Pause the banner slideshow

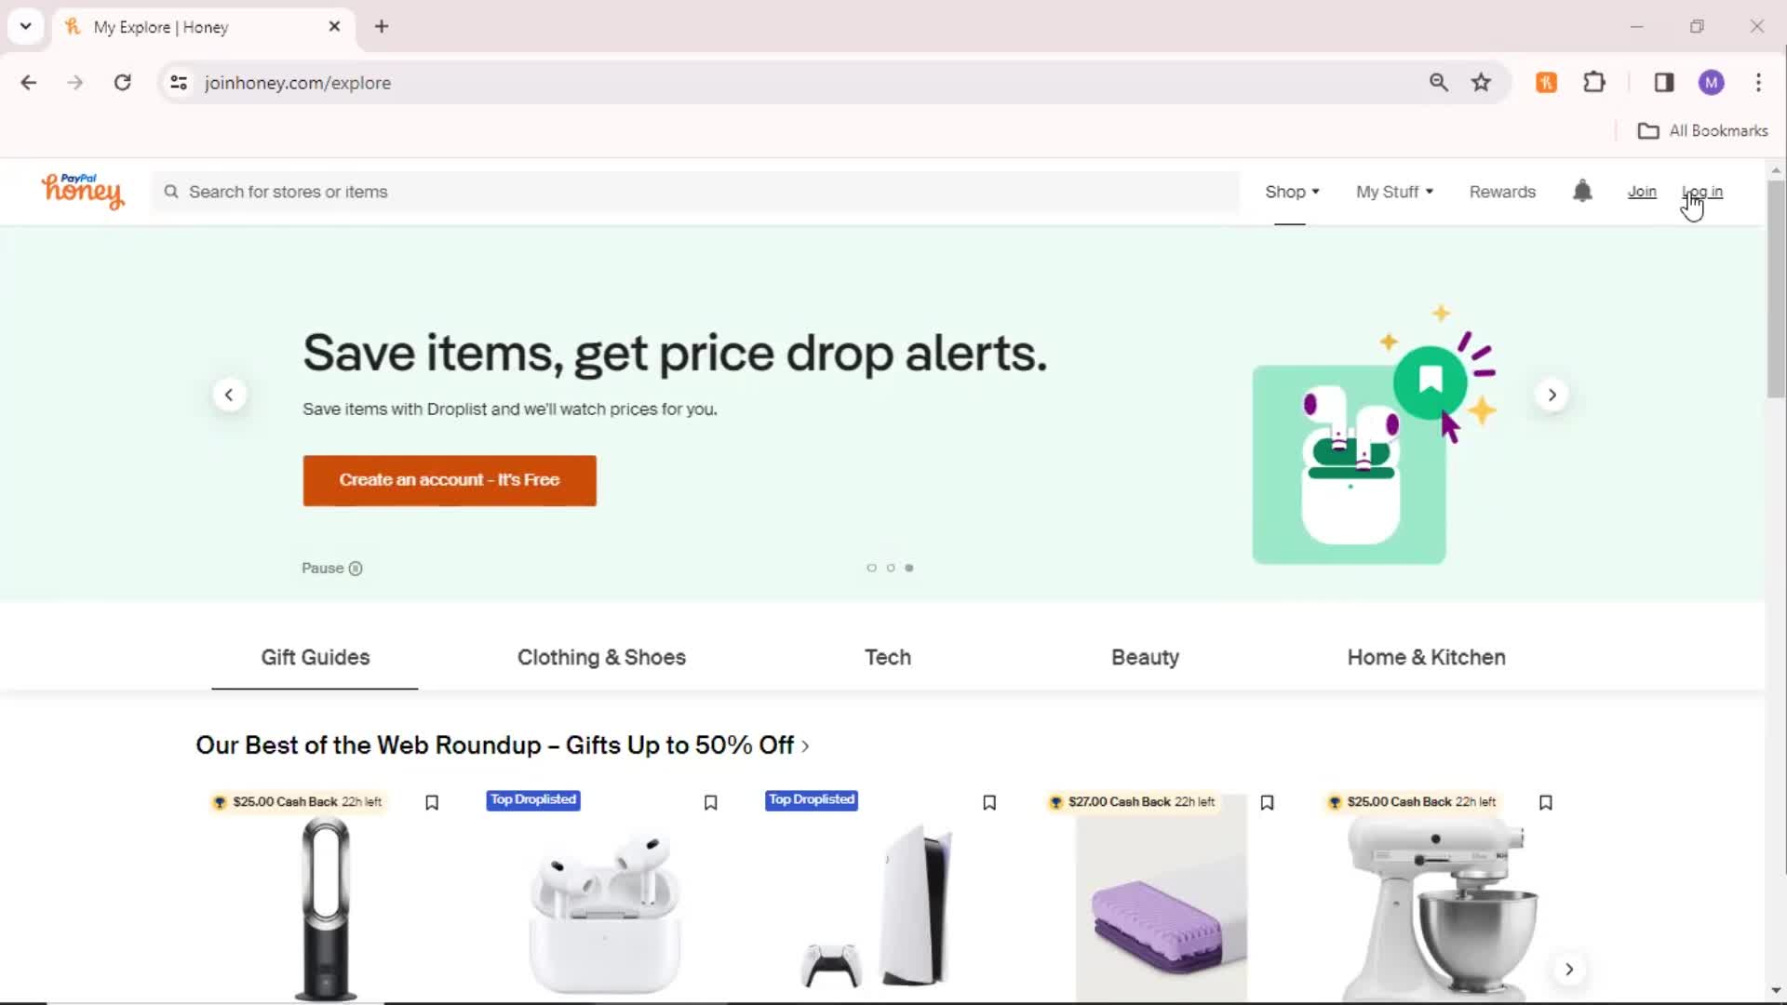tap(332, 567)
